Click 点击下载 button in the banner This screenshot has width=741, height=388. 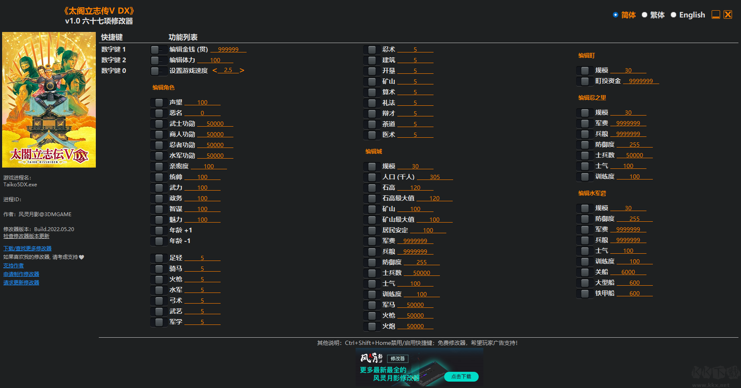(x=461, y=376)
